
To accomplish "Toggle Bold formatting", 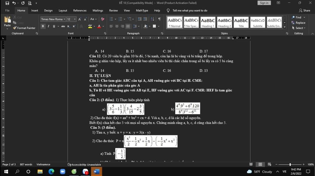I will pos(43,26).
